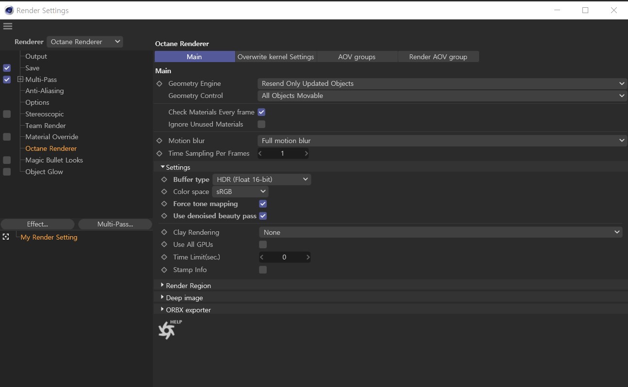This screenshot has height=387, width=628.
Task: Open the Motion blur dropdown
Action: pos(442,141)
